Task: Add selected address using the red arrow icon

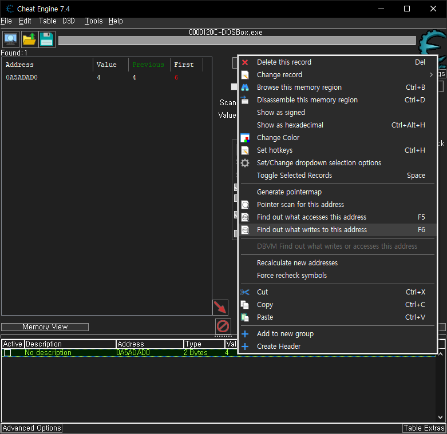Action: (x=220, y=308)
